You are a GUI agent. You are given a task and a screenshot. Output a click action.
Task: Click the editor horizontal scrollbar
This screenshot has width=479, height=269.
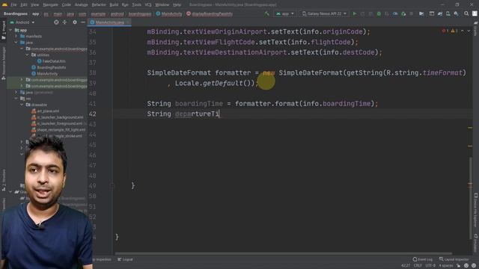284,253
